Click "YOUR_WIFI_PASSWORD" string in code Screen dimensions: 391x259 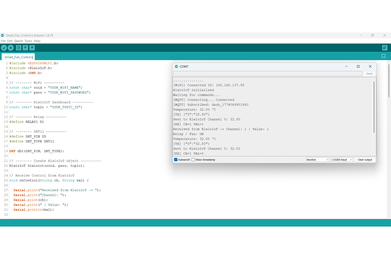click(x=68, y=92)
